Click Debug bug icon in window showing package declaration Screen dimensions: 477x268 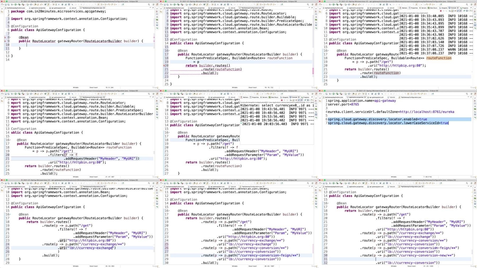coord(12,5)
